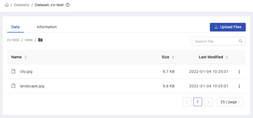Switch to the Information tab
253x118 pixels.
[47, 27]
